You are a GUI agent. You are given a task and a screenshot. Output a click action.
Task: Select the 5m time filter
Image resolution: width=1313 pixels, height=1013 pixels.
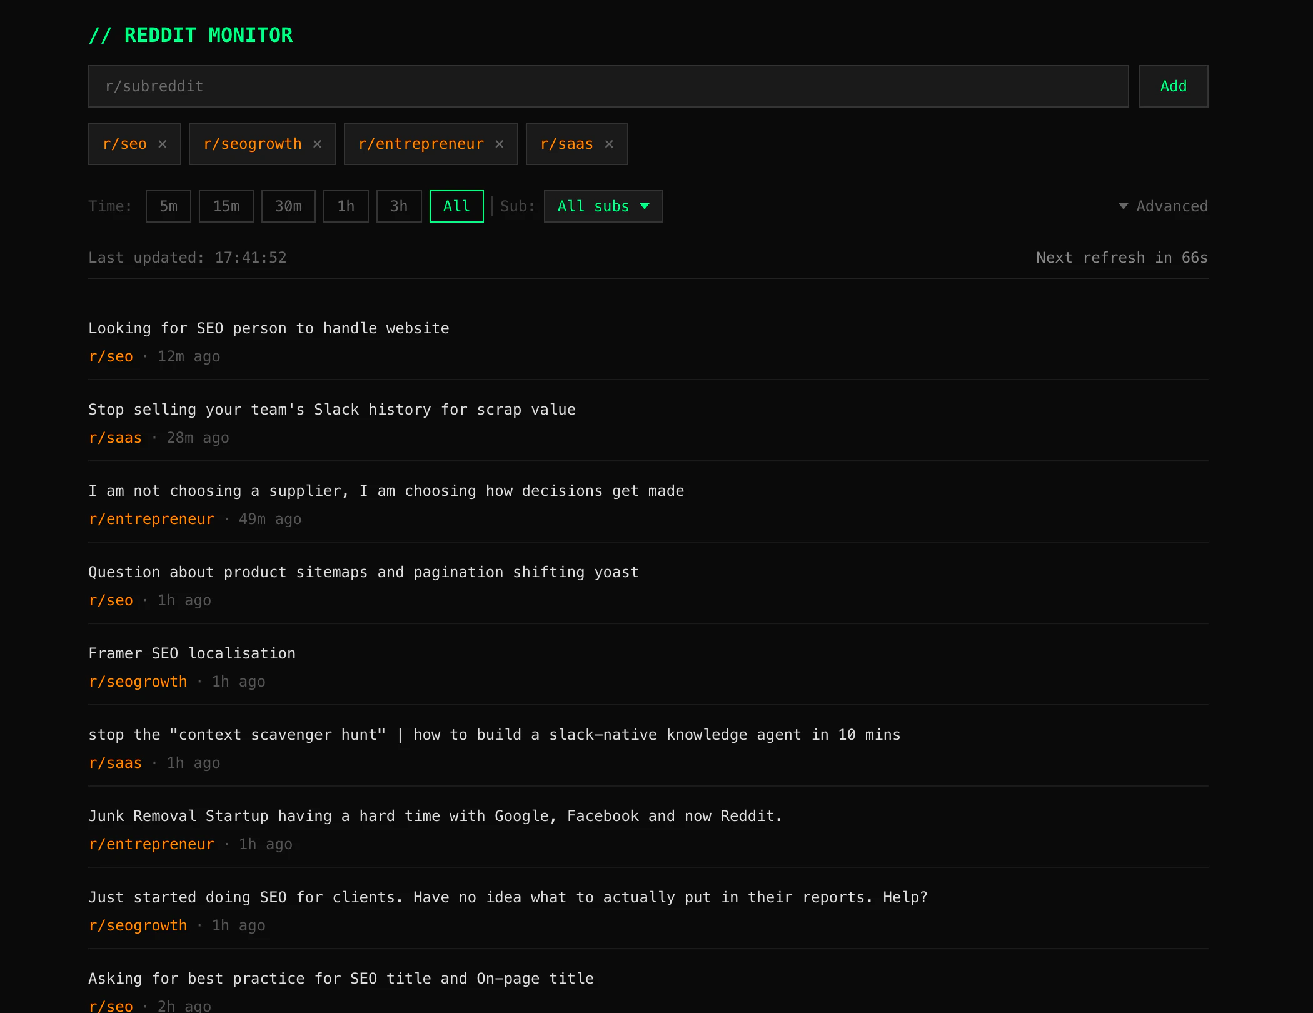[x=168, y=206]
